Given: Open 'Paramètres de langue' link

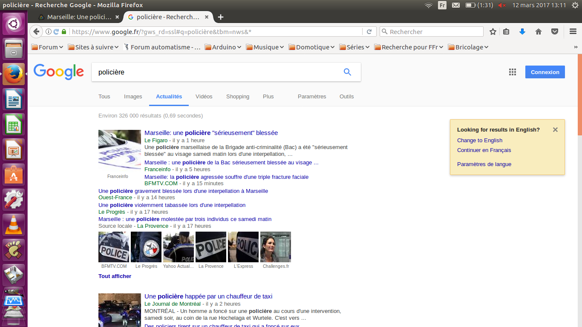Looking at the screenshot, I should 484,164.
